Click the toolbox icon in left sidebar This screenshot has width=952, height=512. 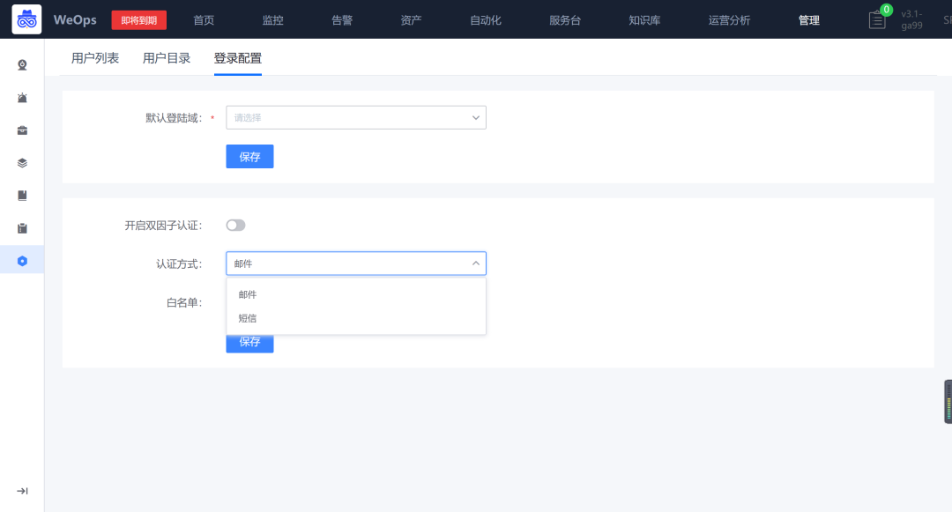[21, 130]
